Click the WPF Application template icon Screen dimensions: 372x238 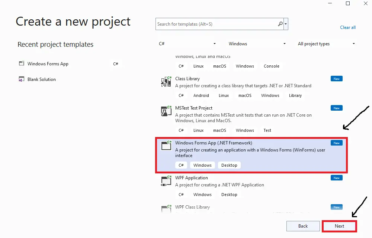point(166,181)
